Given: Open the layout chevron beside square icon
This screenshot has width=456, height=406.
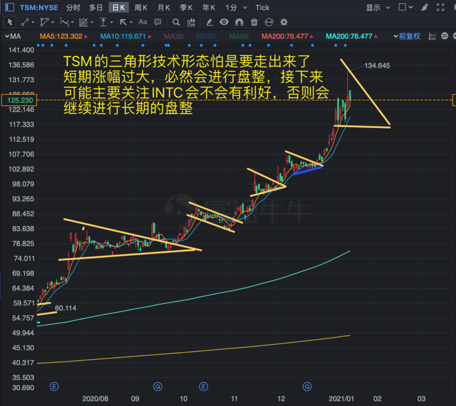Looking at the screenshot, I should tap(411, 7).
